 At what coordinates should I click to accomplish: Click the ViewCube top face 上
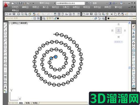[119, 30]
